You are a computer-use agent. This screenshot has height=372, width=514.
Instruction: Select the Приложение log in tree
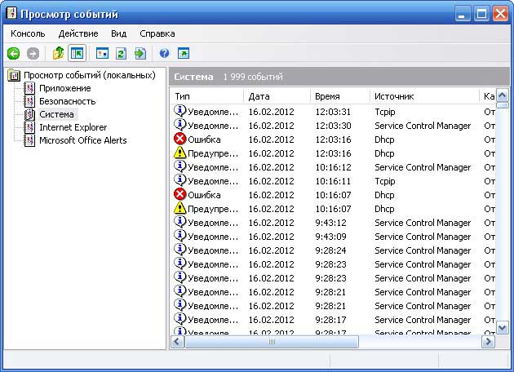64,88
